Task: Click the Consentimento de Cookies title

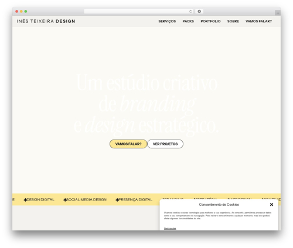Action: (219, 205)
